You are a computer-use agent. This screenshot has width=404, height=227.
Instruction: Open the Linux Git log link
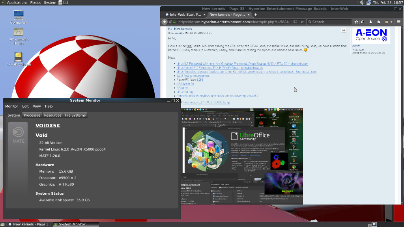tap(185, 92)
